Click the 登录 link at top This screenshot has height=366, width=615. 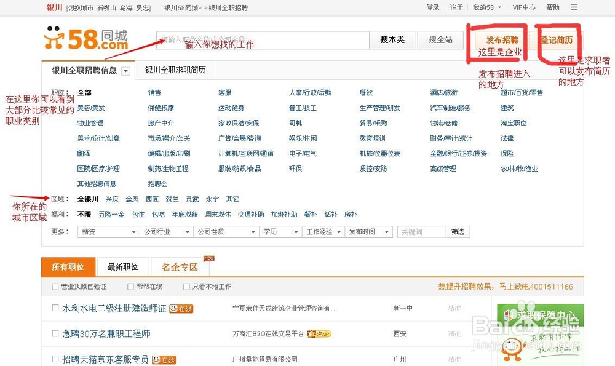(x=432, y=7)
